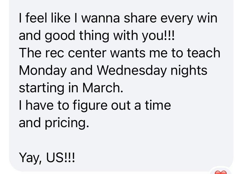Click the word "figure" in the message
This screenshot has width=239, height=174.
(90, 106)
